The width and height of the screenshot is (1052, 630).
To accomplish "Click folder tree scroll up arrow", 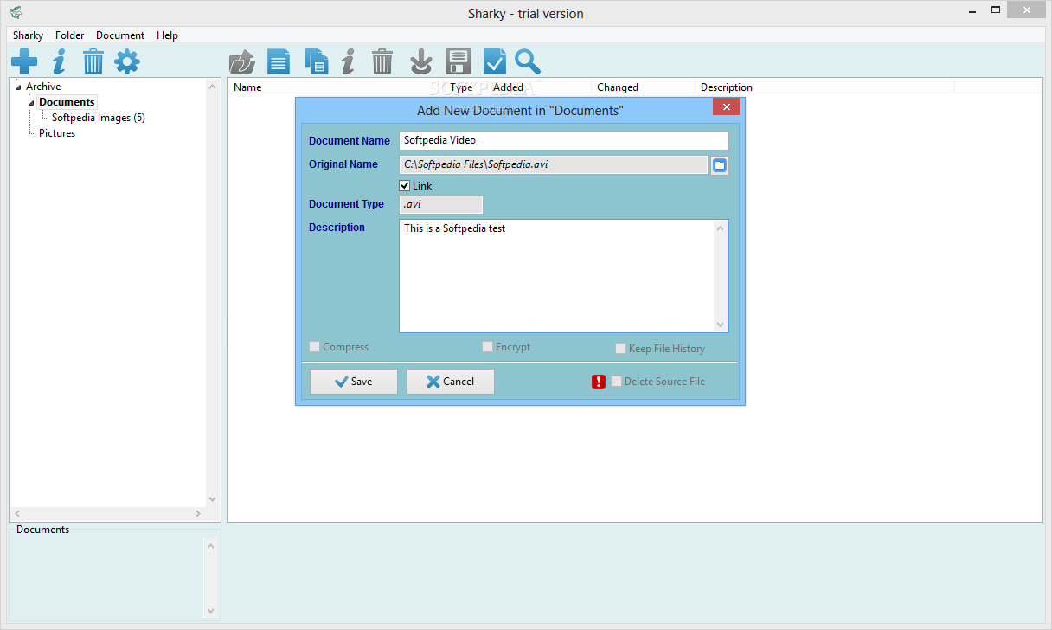I will (213, 87).
